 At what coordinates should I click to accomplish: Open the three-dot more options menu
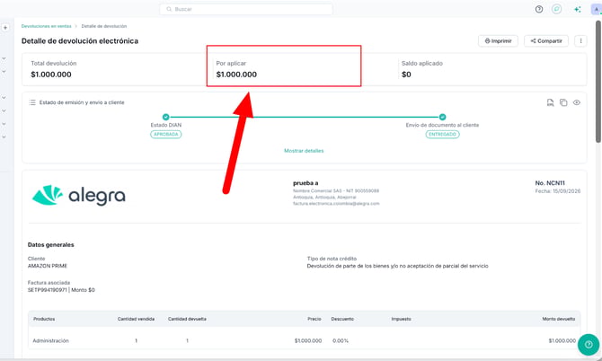[x=580, y=40]
